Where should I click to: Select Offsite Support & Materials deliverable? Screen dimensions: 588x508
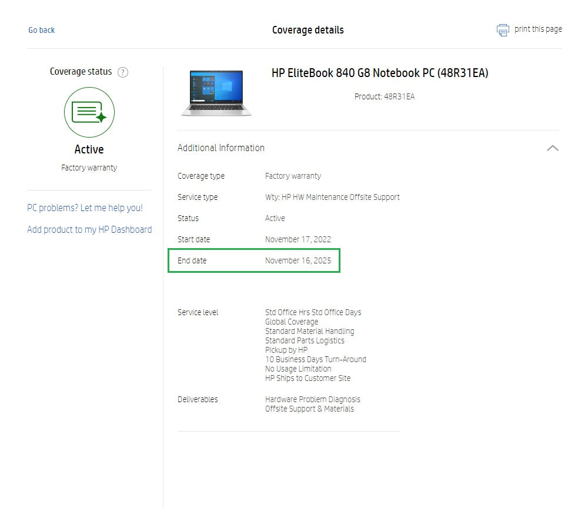[x=309, y=409]
